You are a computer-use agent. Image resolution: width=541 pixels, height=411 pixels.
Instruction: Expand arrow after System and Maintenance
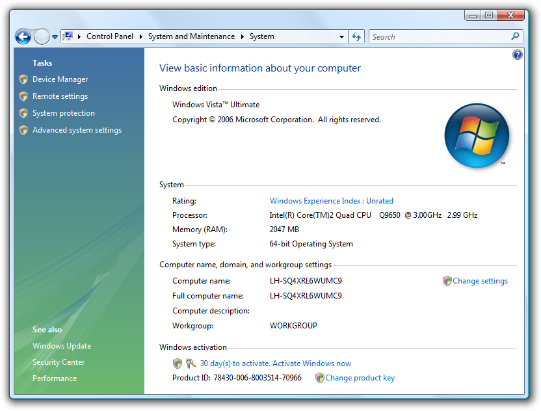pos(242,36)
